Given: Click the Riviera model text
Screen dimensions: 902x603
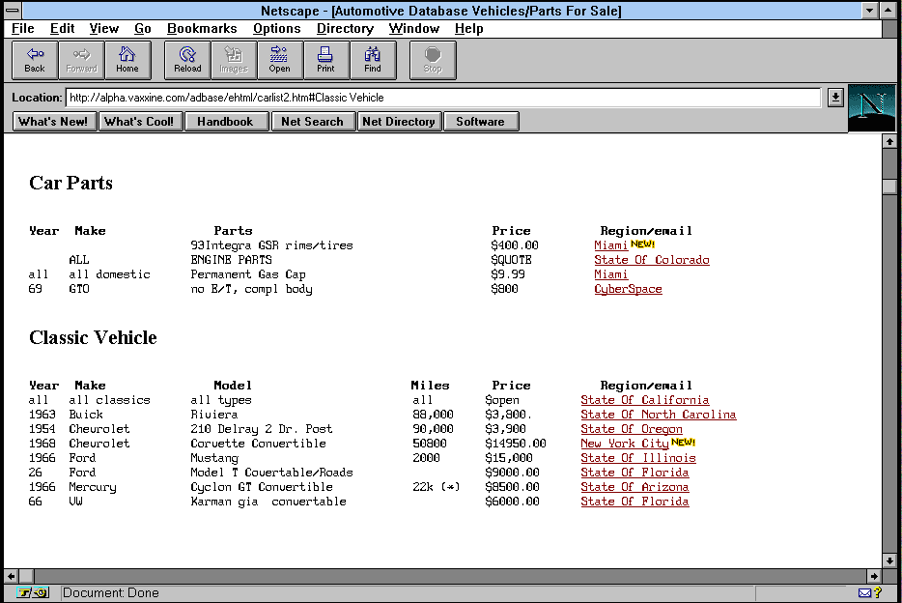Looking at the screenshot, I should [x=214, y=415].
